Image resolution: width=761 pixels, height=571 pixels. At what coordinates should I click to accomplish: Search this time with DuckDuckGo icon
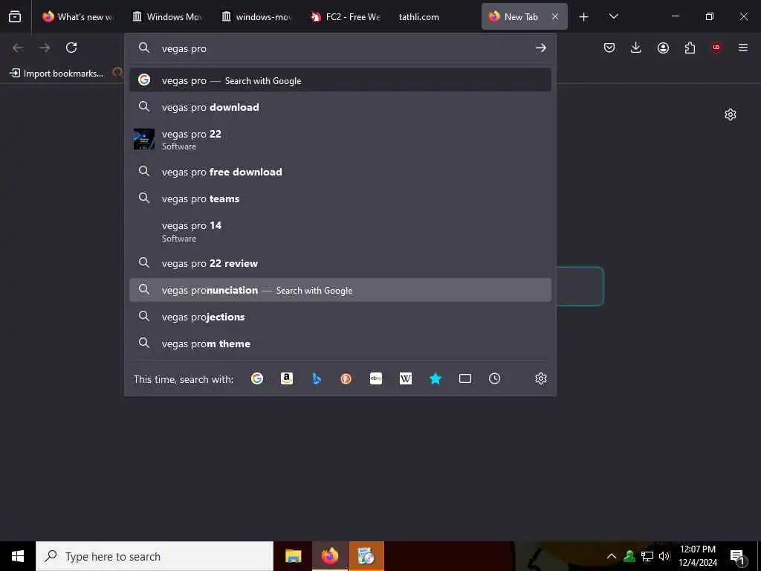tap(346, 378)
